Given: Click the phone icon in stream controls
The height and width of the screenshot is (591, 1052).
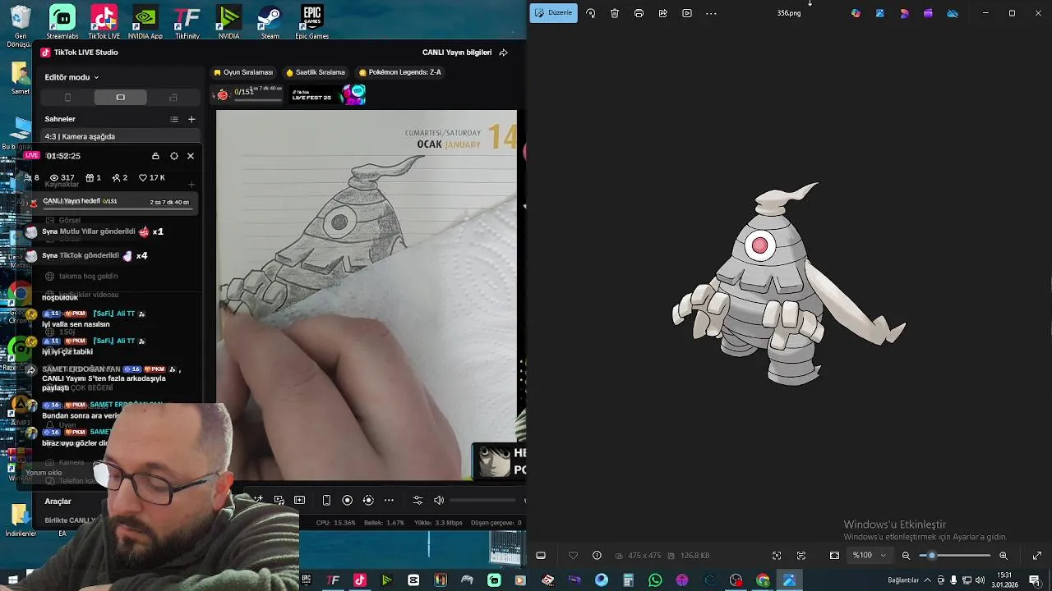Looking at the screenshot, I should (326, 500).
